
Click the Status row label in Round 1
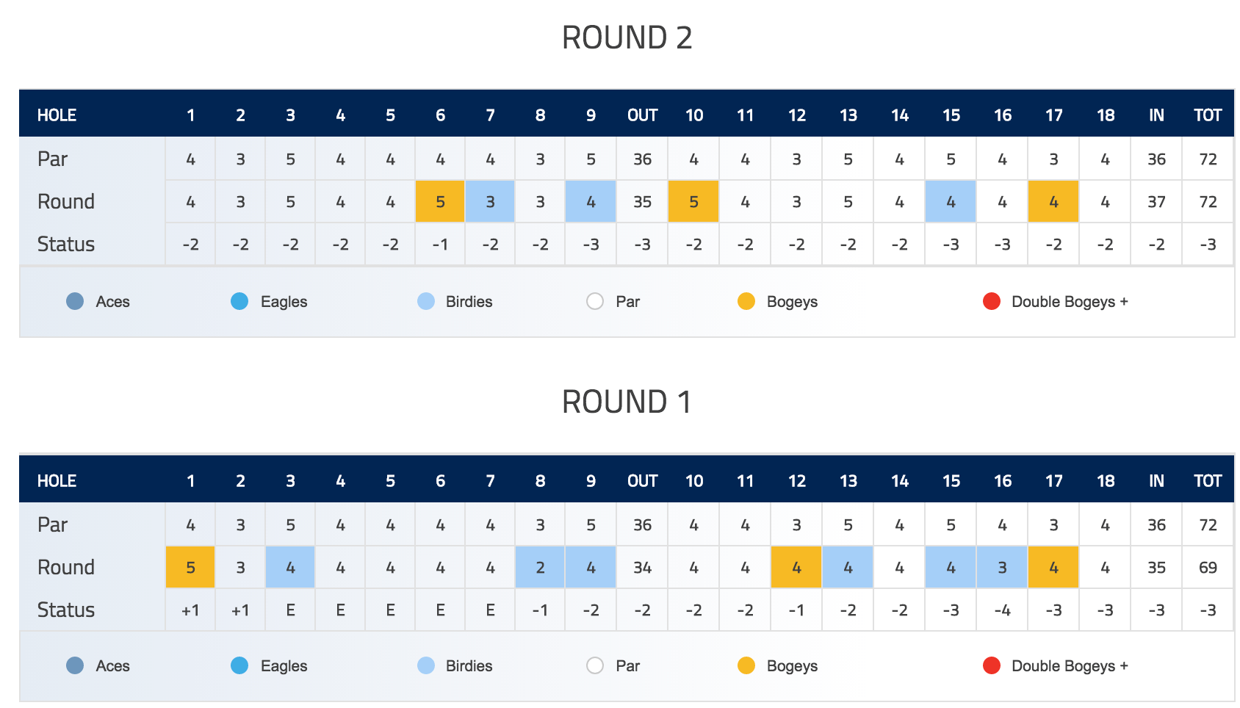click(x=66, y=610)
